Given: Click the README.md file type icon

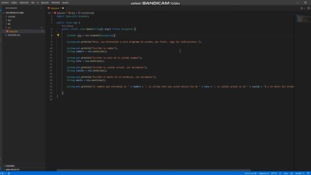Looking at the screenshot, I should point(6,35).
